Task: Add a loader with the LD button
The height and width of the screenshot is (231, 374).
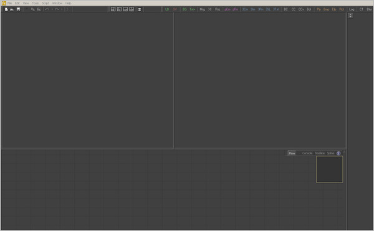Action: tap(167, 9)
